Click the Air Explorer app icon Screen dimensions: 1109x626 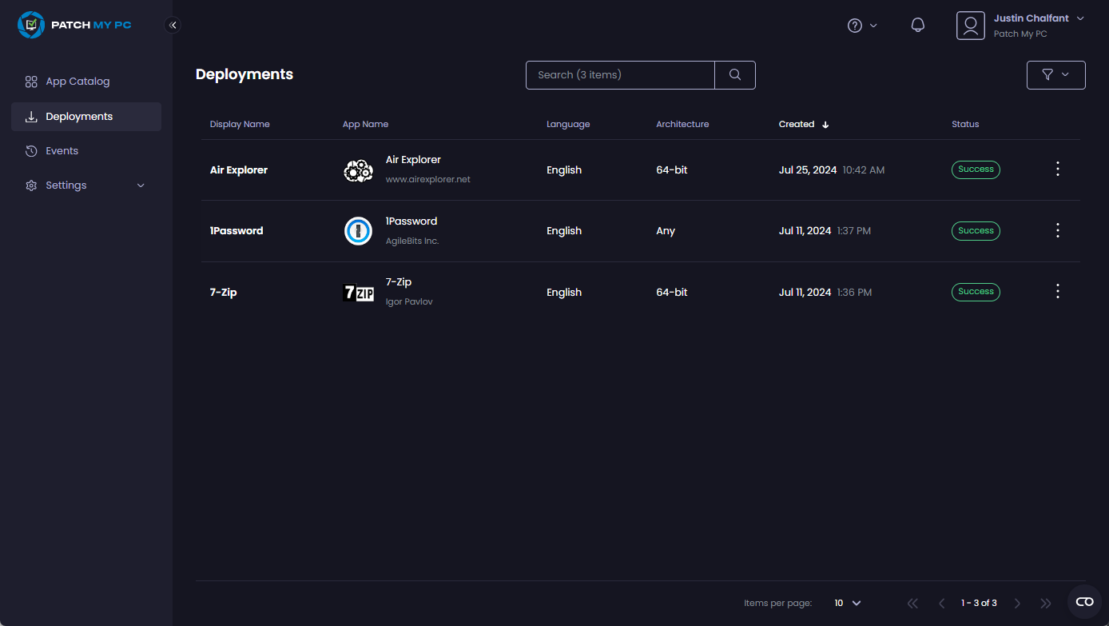click(x=358, y=169)
